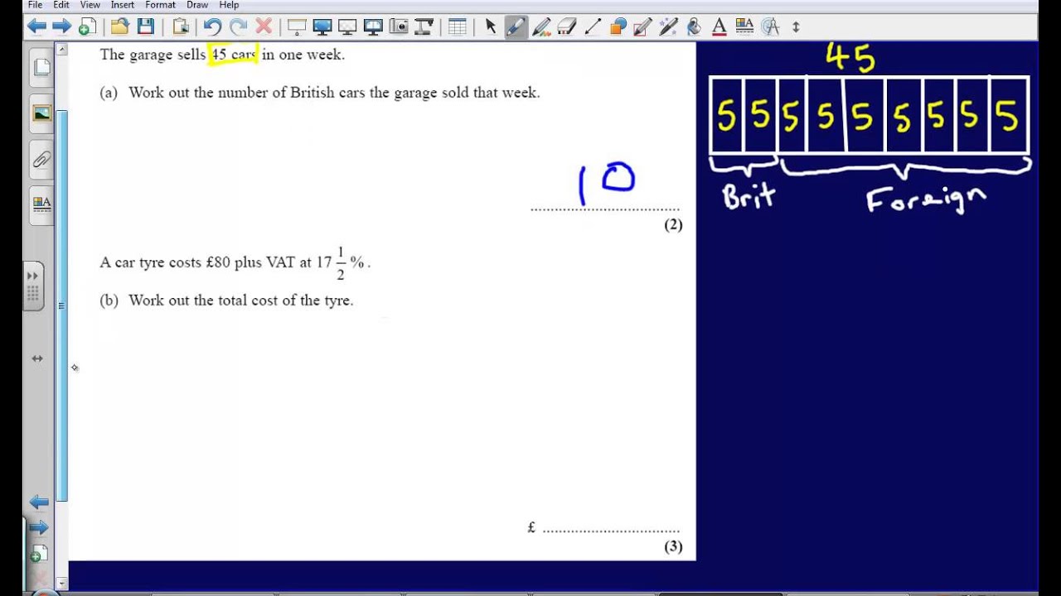Select the Eraser tool
The height and width of the screenshot is (596, 1061).
567,26
